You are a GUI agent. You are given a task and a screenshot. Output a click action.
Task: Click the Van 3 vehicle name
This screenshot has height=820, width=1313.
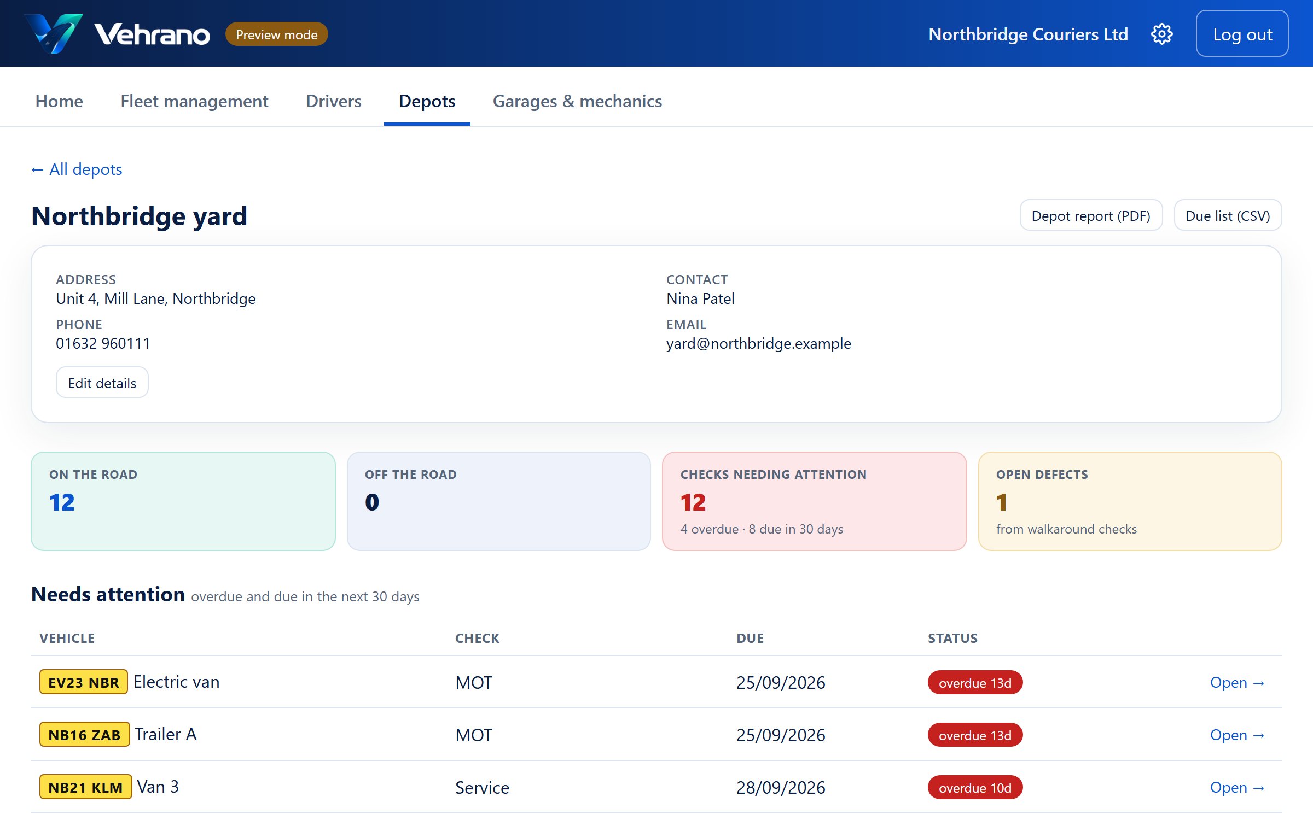[x=158, y=787]
